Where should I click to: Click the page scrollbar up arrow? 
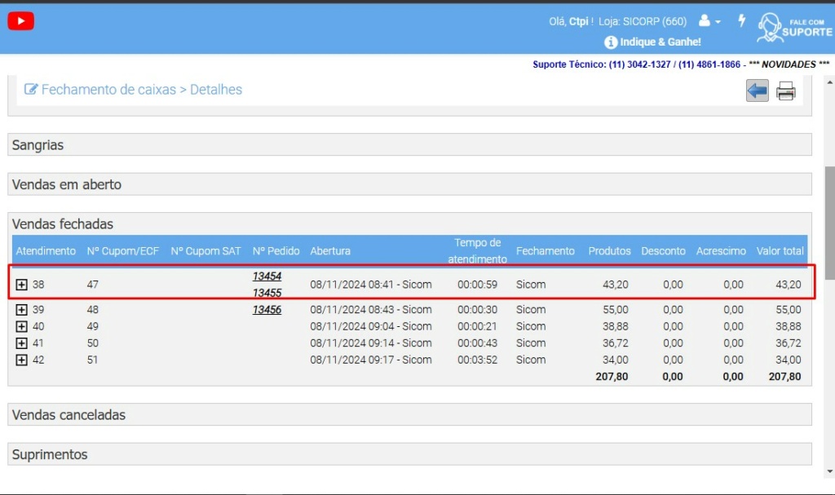829,82
